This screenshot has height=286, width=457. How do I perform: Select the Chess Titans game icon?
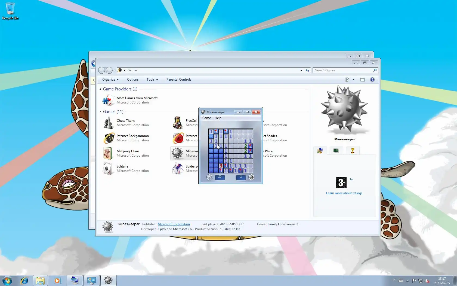109,123
